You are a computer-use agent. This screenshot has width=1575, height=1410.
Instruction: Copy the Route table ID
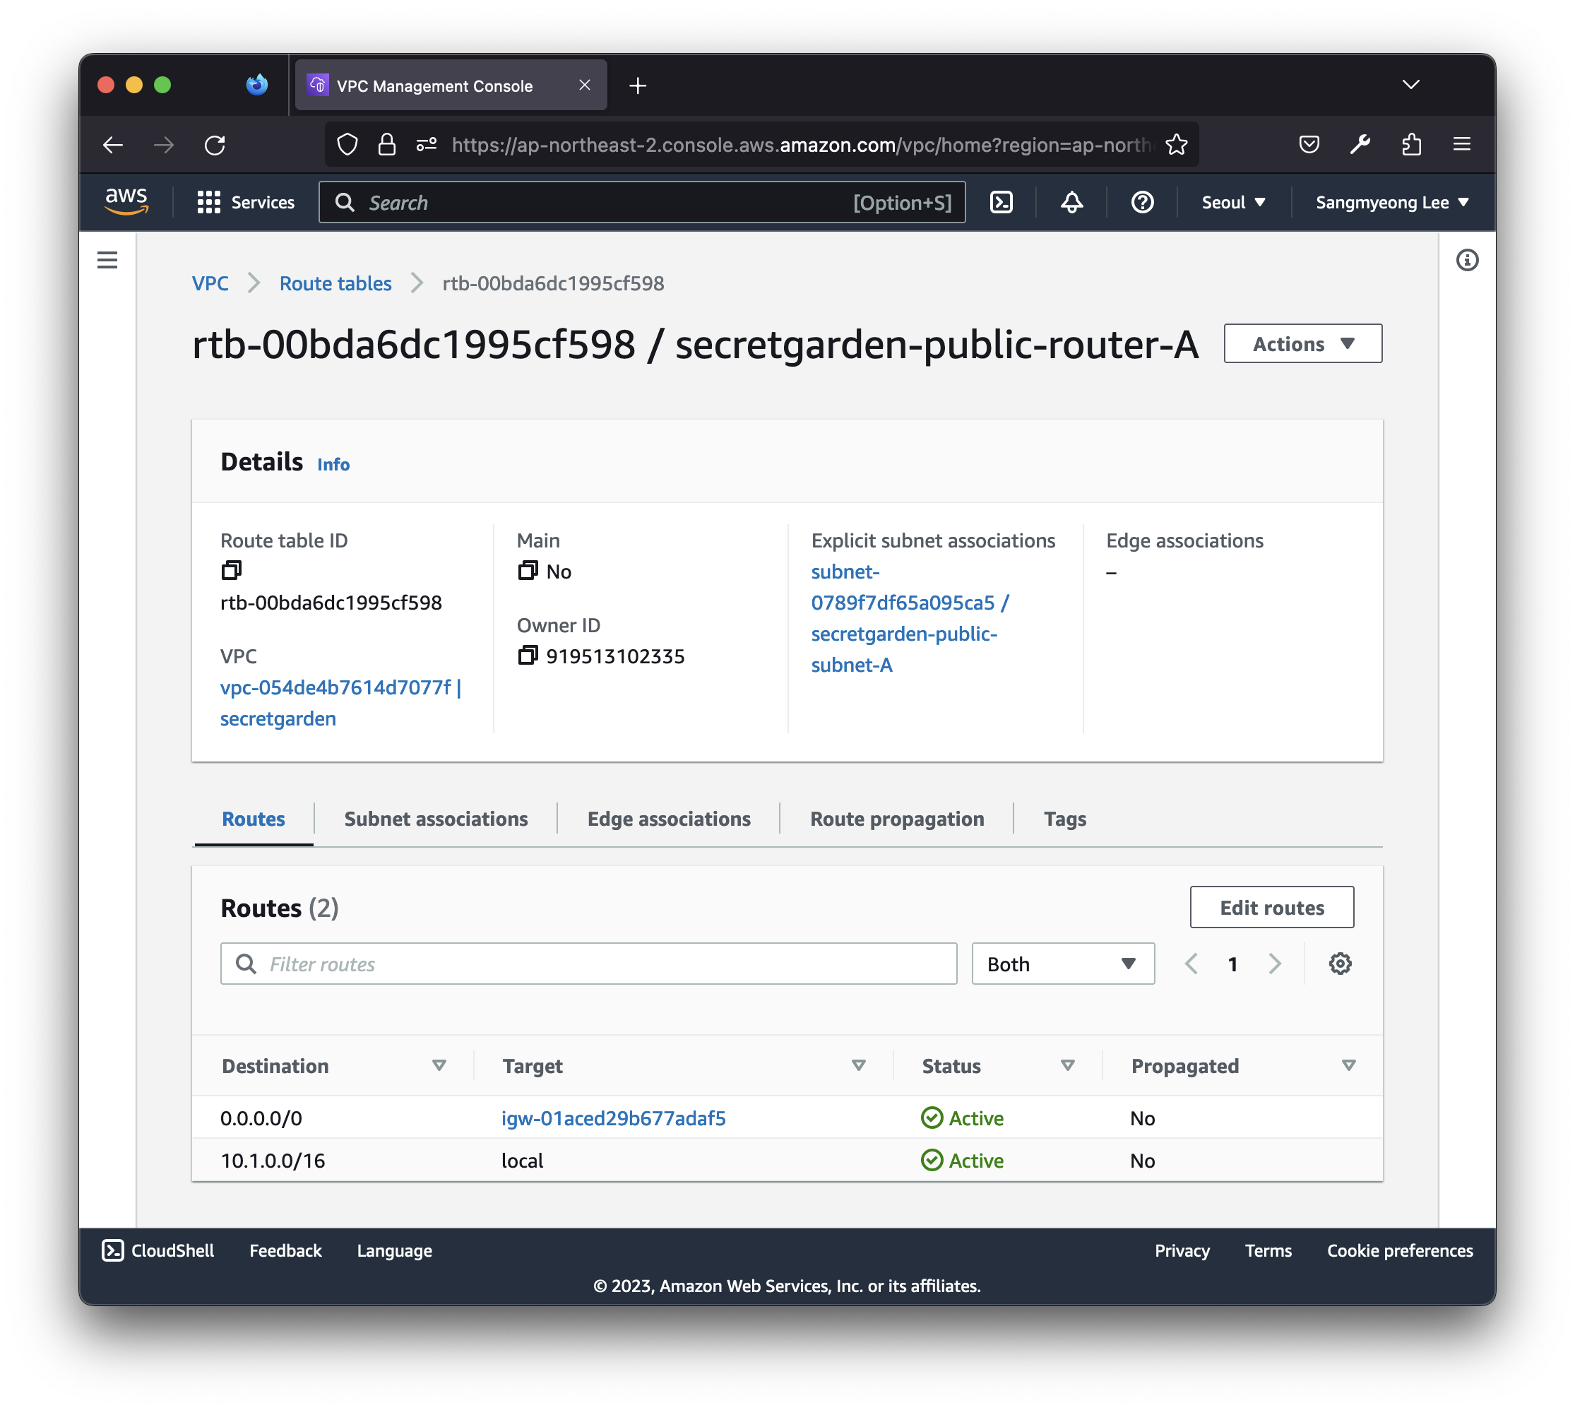[x=231, y=571]
